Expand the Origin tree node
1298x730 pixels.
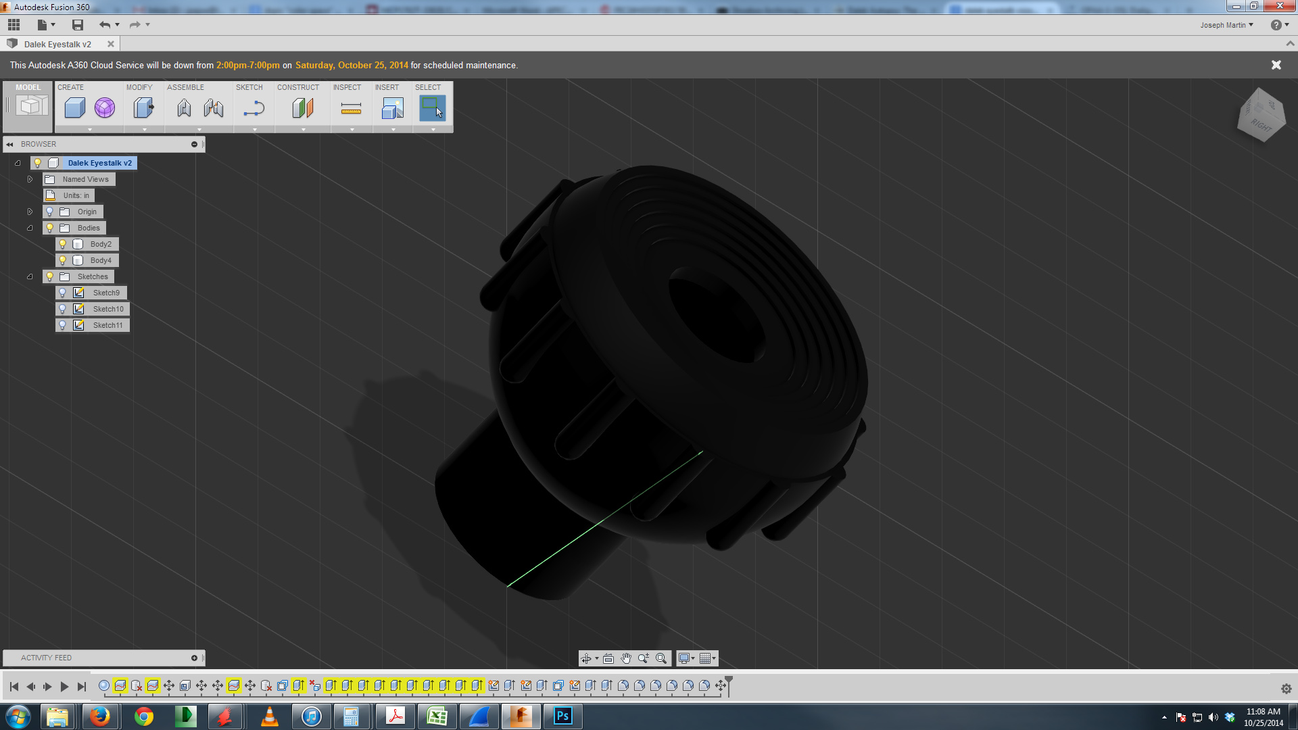(x=30, y=212)
